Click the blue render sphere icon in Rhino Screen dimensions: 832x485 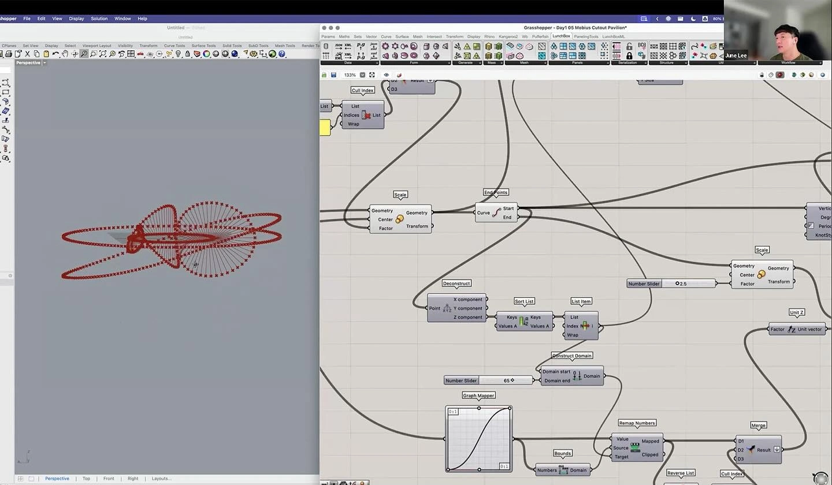point(235,54)
